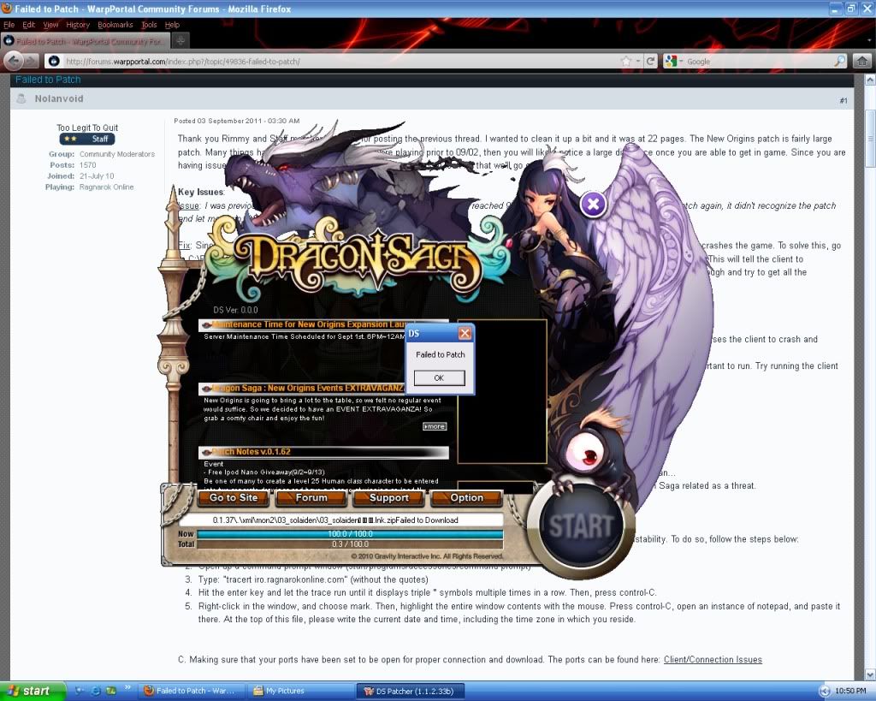Switch to the My Pictures taskbar button
Image resolution: width=876 pixels, height=701 pixels.
click(x=301, y=691)
